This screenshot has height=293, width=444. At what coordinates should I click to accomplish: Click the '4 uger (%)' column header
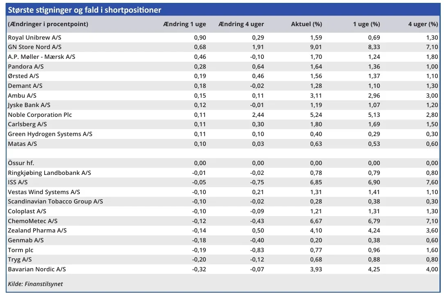(423, 24)
